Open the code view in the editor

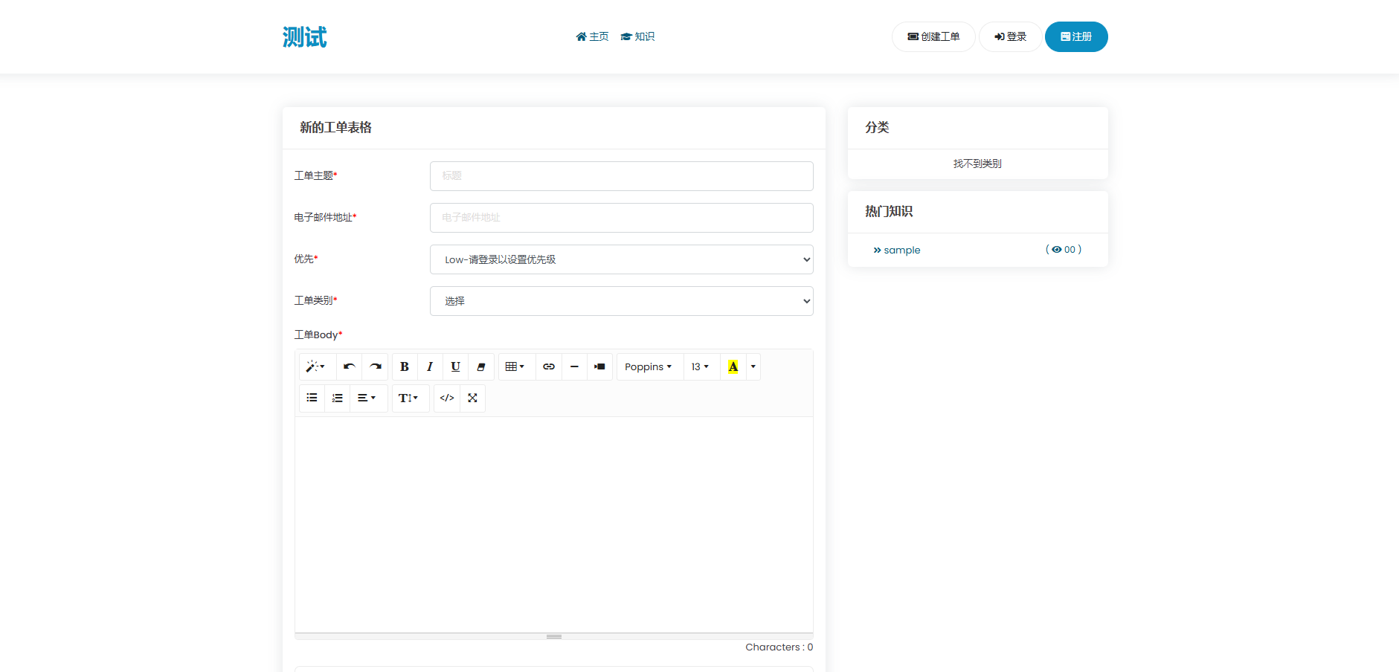[446, 398]
